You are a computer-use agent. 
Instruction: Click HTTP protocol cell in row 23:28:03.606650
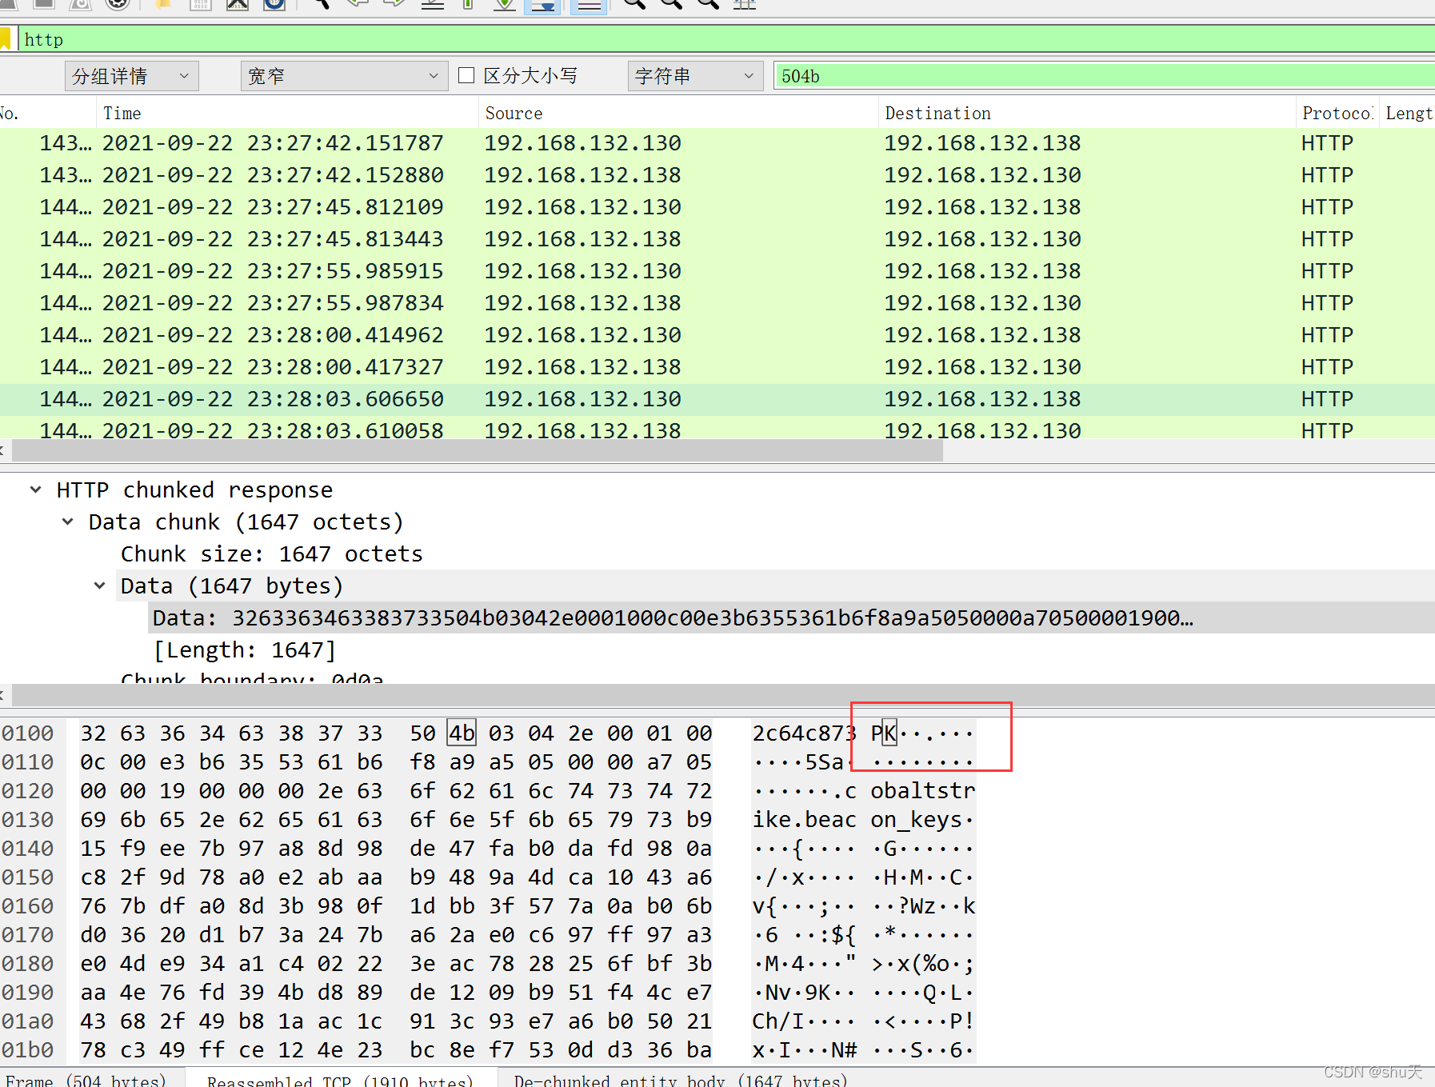coord(1327,399)
